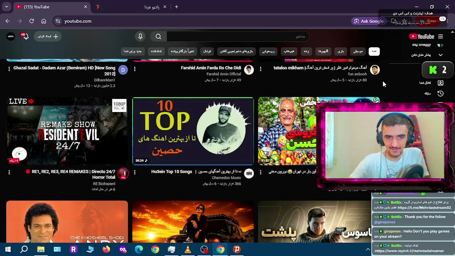Go to the RE Biohazard channel name
Screen dimensions: 455x256
(104, 184)
